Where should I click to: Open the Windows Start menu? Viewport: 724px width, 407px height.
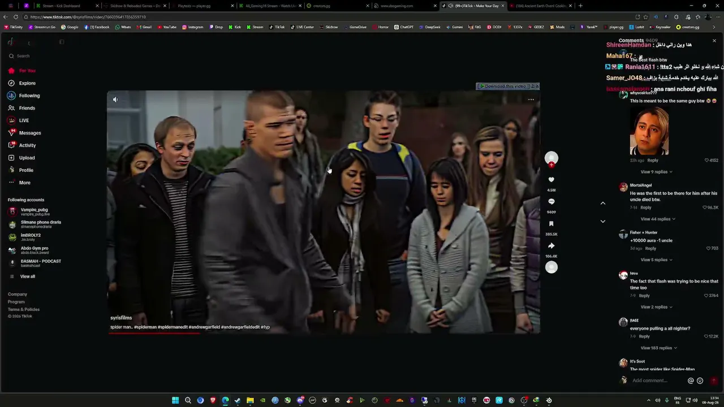tap(175, 400)
